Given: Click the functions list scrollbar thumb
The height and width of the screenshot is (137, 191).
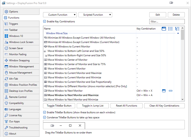Looking at the screenshot, I should coord(182,35).
